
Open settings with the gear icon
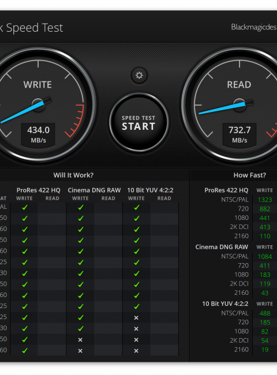pos(139,76)
